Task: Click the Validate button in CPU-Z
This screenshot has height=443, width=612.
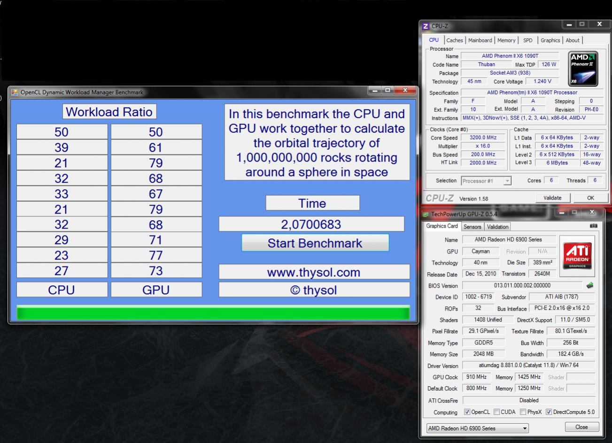Action: [x=552, y=198]
